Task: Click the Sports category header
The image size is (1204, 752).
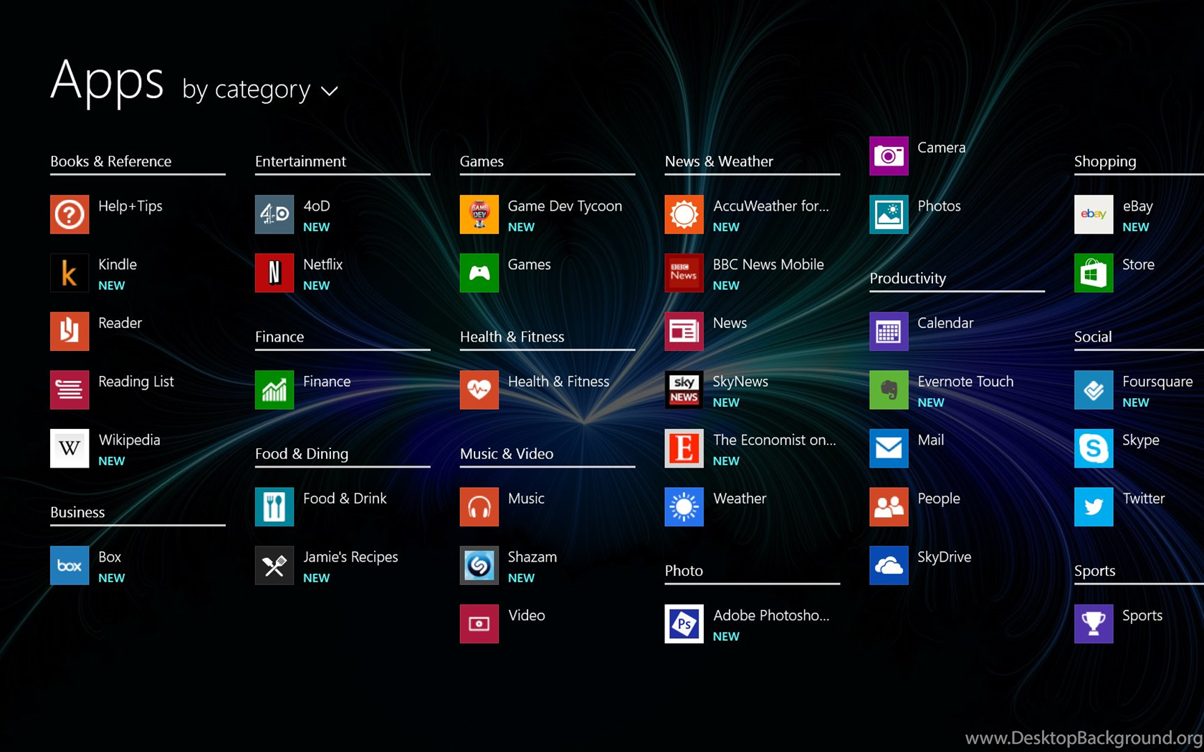Action: pyautogui.click(x=1095, y=571)
